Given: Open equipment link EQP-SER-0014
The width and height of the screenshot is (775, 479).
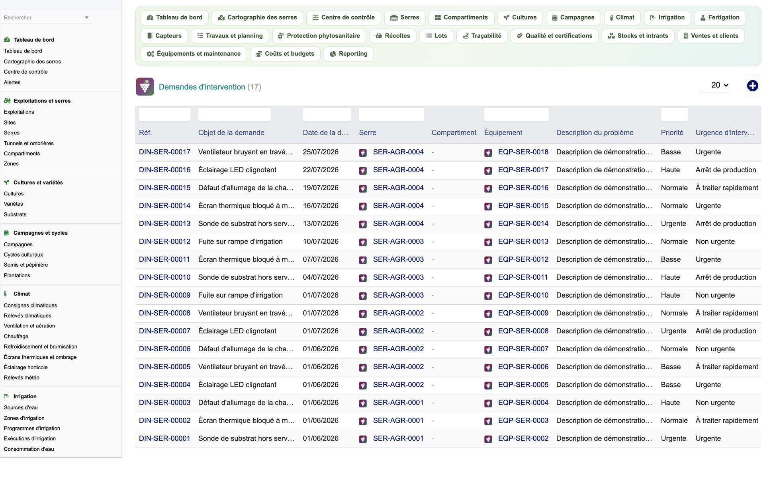Looking at the screenshot, I should pyautogui.click(x=523, y=224).
